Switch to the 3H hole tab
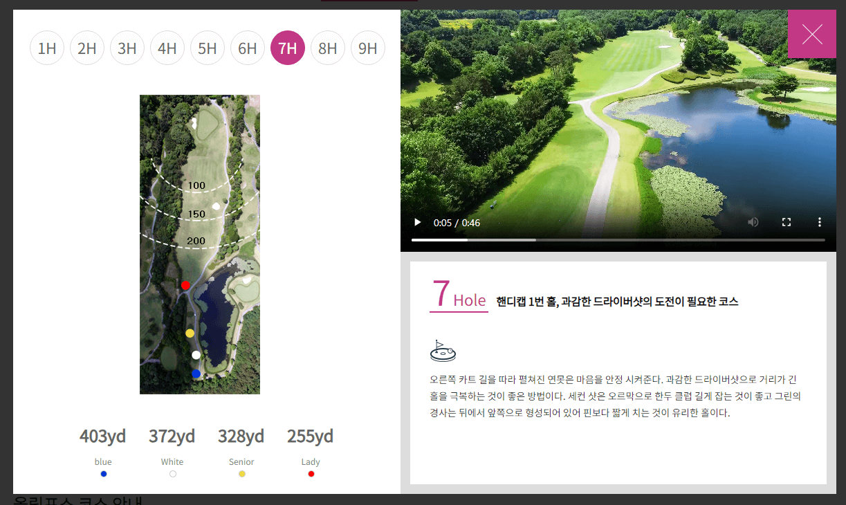The height and width of the screenshot is (505, 846). (x=127, y=48)
